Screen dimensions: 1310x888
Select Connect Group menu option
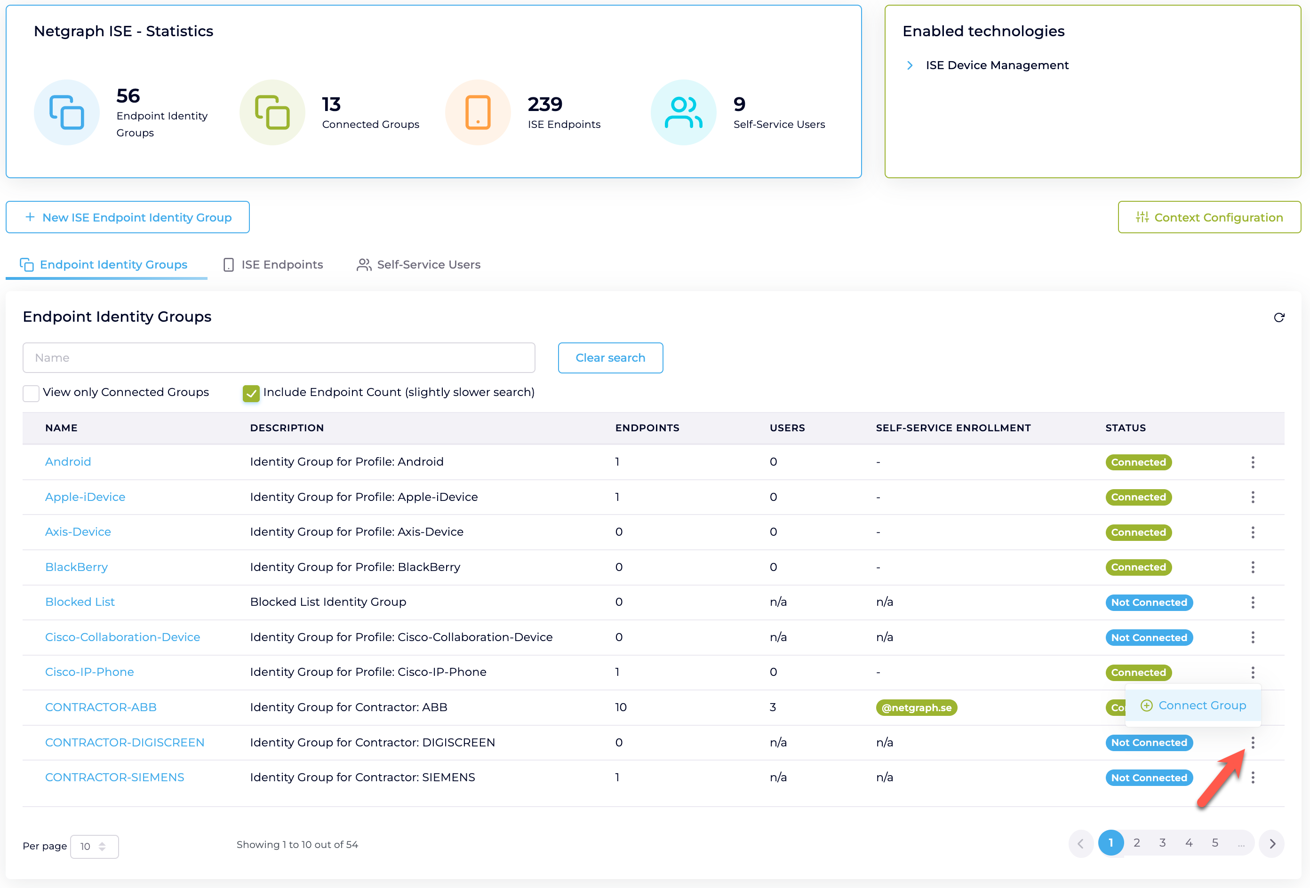(x=1193, y=706)
